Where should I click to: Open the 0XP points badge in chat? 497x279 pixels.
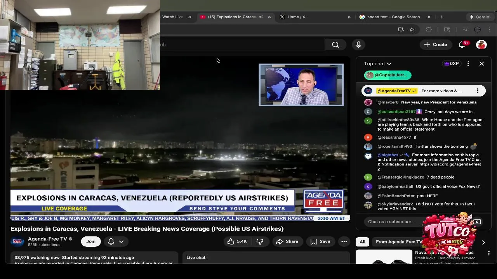452,64
